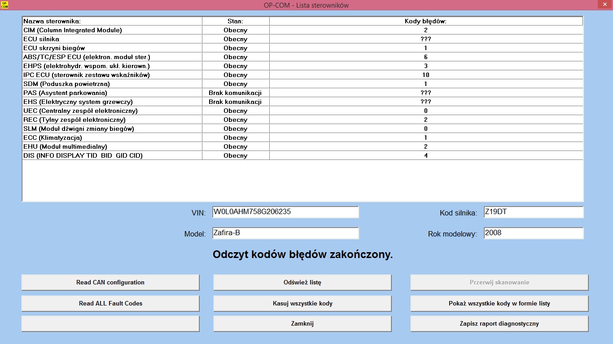Viewport: 613px width, 344px height.
Task: Select the Model field showing Zafira-B
Action: [x=285, y=233]
